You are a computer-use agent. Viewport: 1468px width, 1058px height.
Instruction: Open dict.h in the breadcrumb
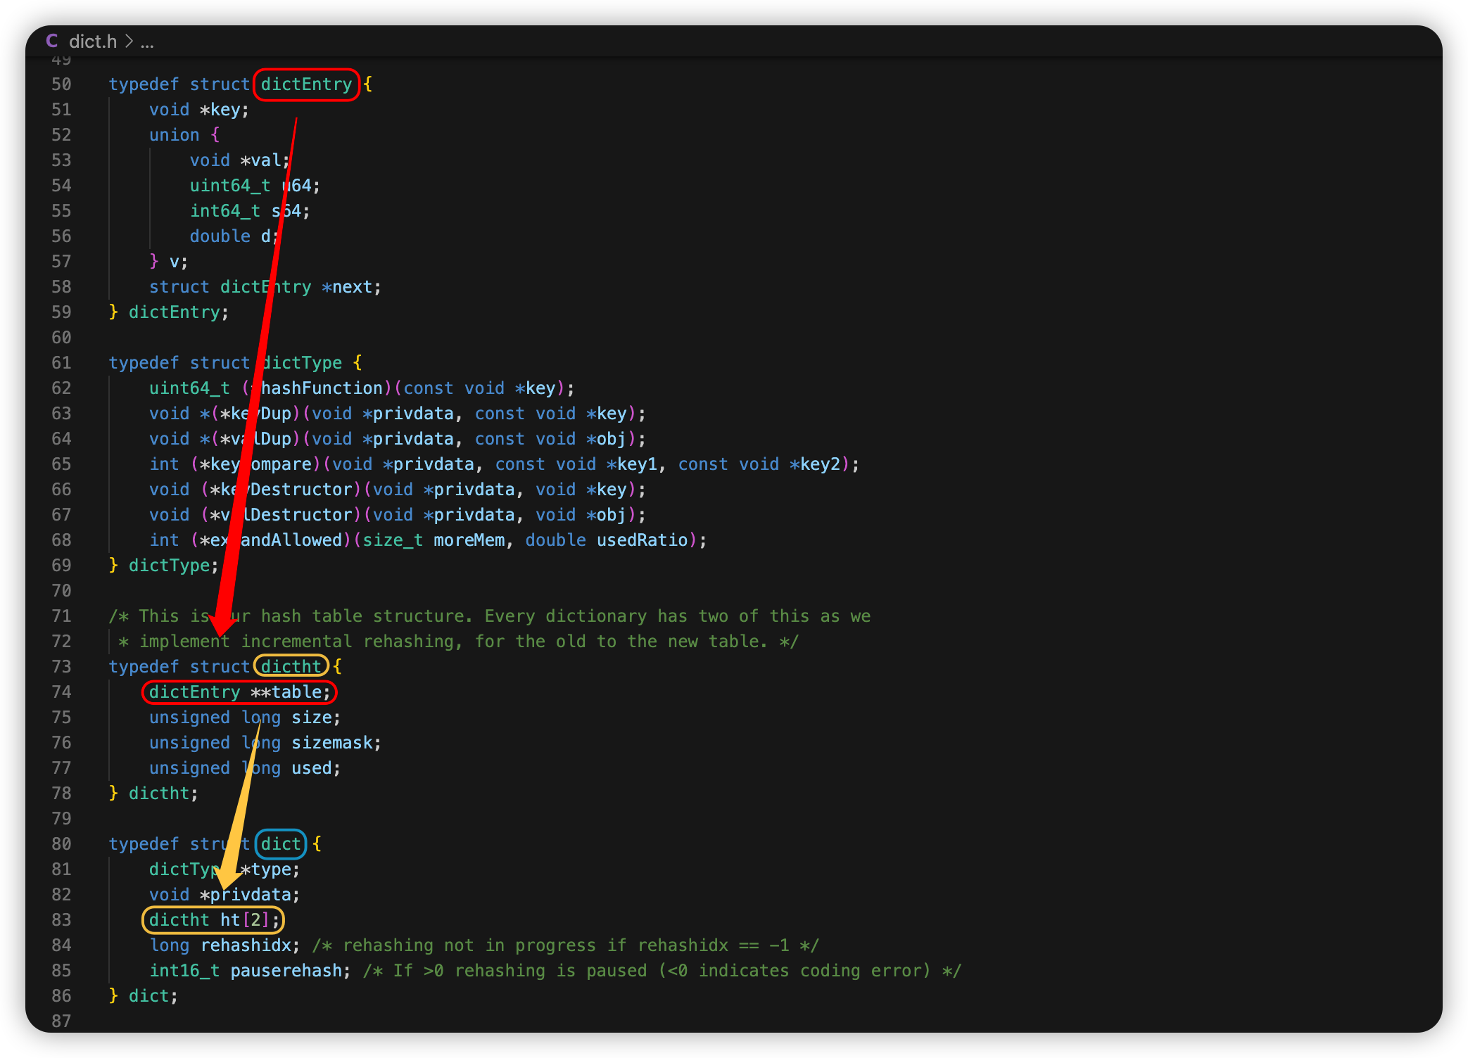pos(93,42)
